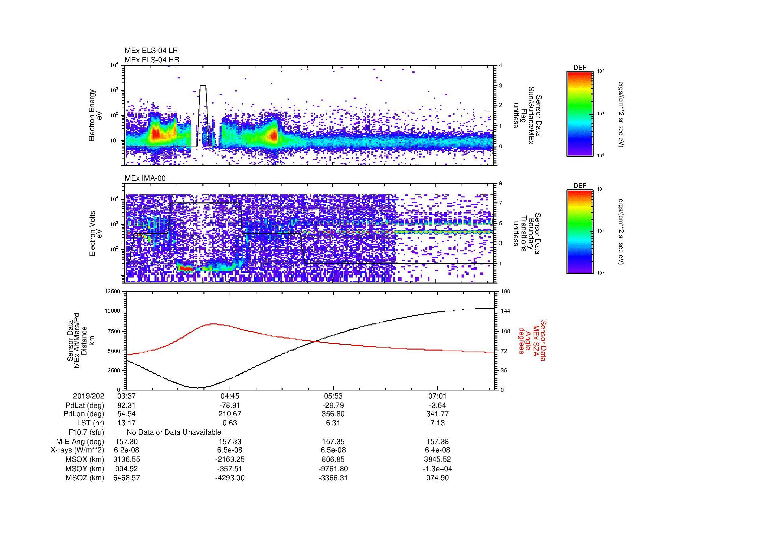
Task: Select the 'X-rays (W/m**2)' row label
Action: click(x=77, y=450)
